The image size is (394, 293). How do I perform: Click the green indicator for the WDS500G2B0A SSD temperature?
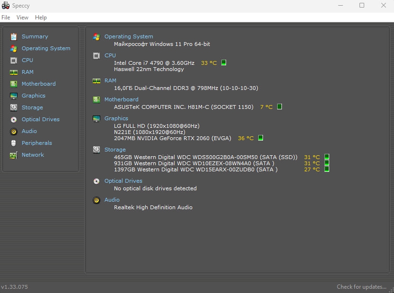click(x=327, y=157)
